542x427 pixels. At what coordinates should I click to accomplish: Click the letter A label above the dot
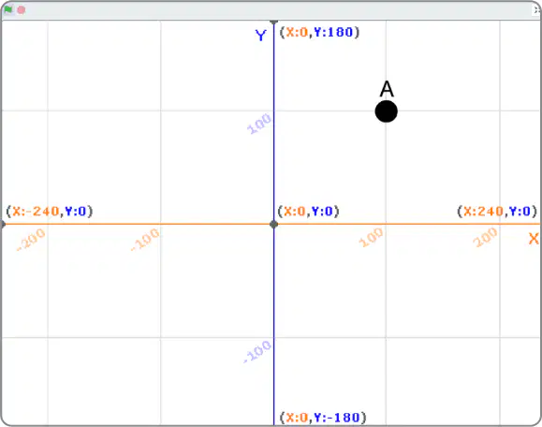pyautogui.click(x=387, y=89)
